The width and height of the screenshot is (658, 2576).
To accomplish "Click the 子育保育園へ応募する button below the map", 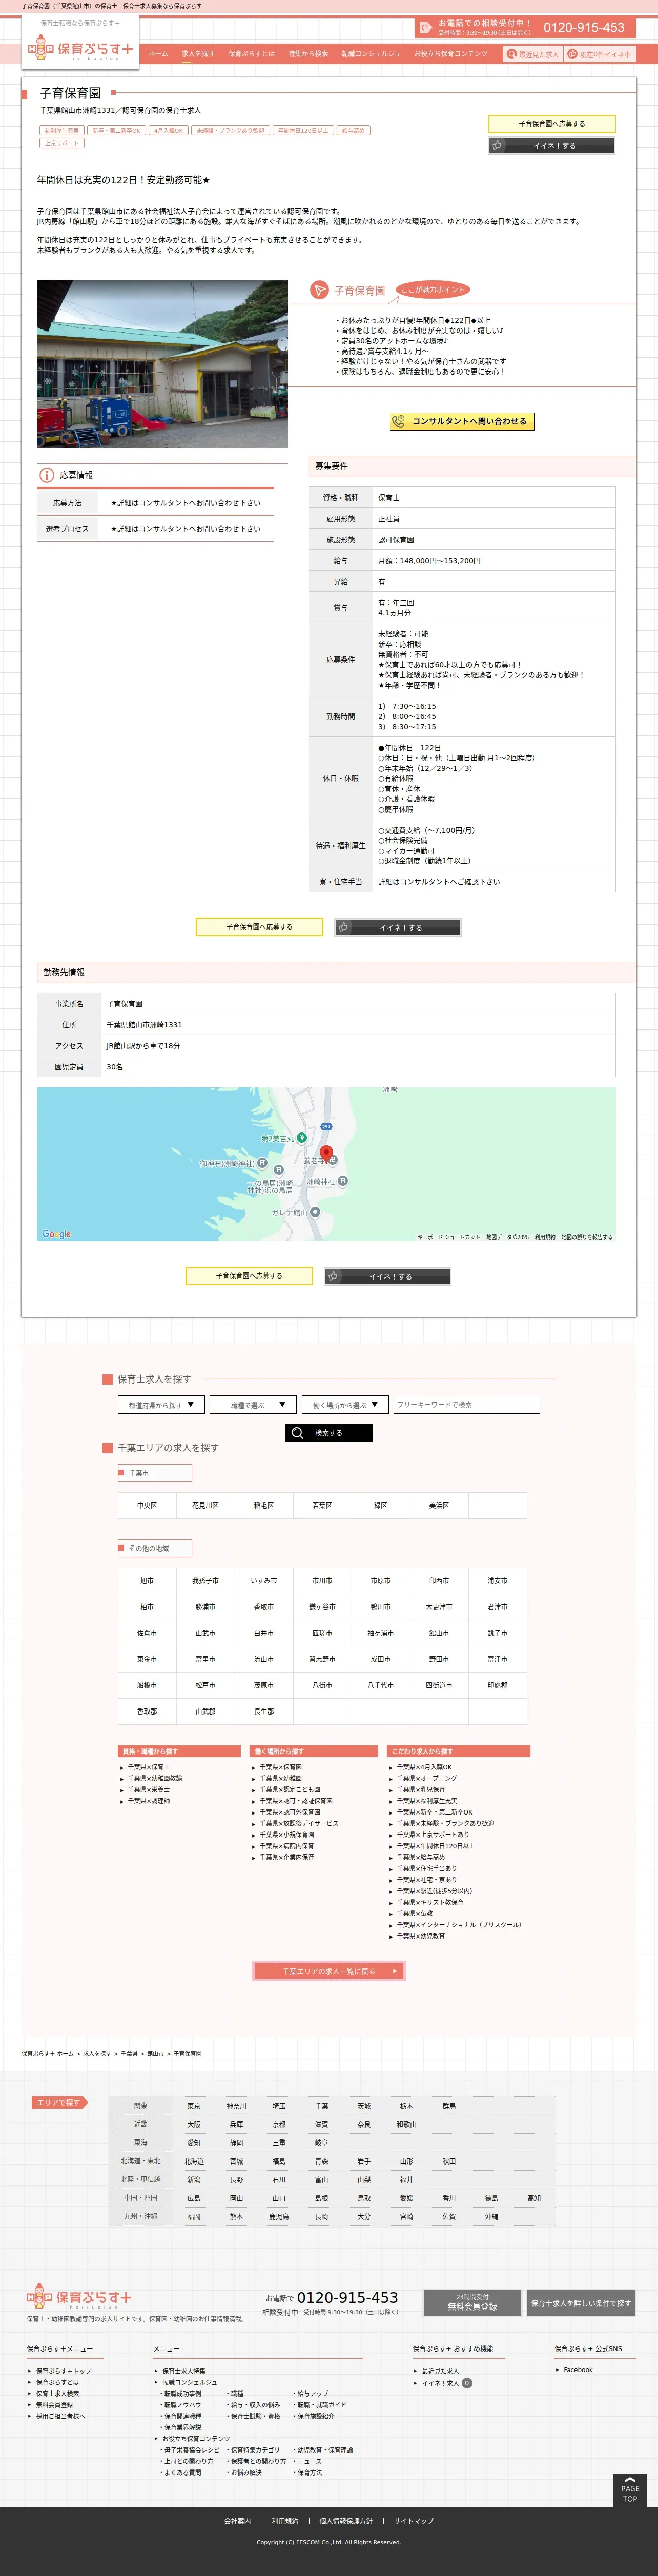I will pos(249,1276).
